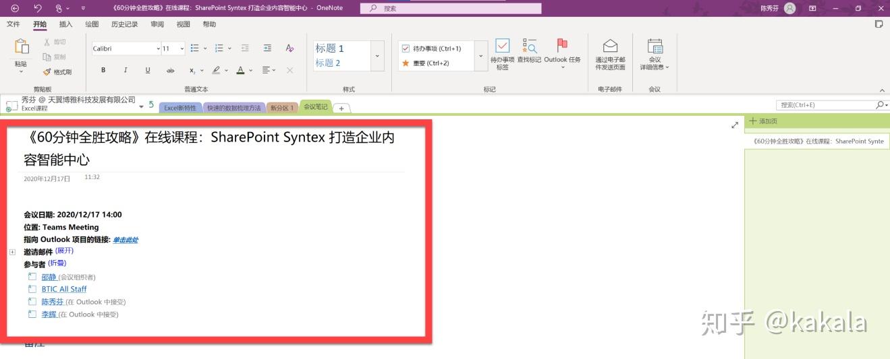Select Format Painter (格式刷)

(57, 72)
